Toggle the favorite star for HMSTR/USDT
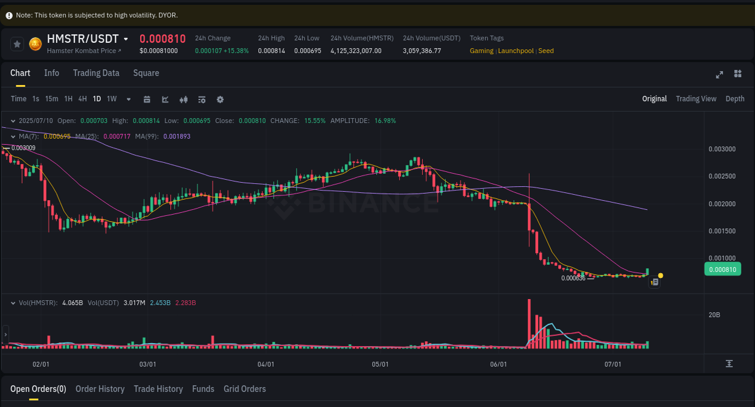 17,43
